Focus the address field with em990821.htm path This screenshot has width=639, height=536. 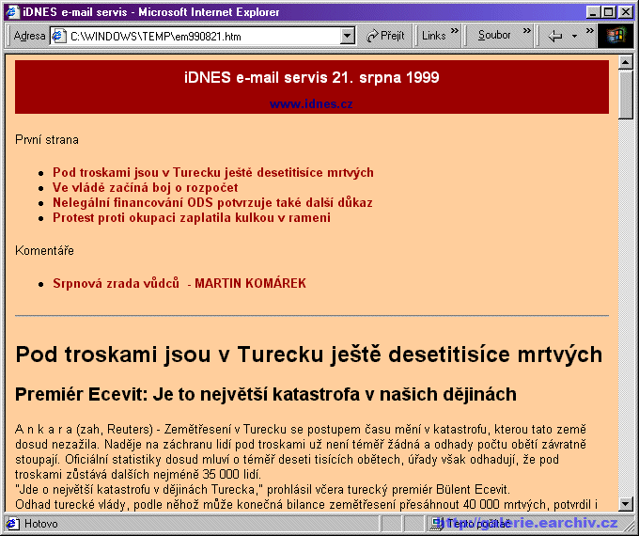coord(203,36)
